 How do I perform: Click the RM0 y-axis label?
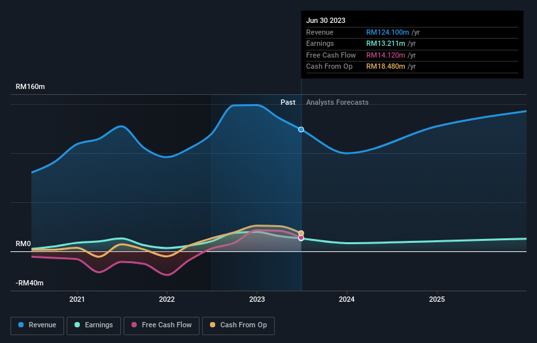24,244
